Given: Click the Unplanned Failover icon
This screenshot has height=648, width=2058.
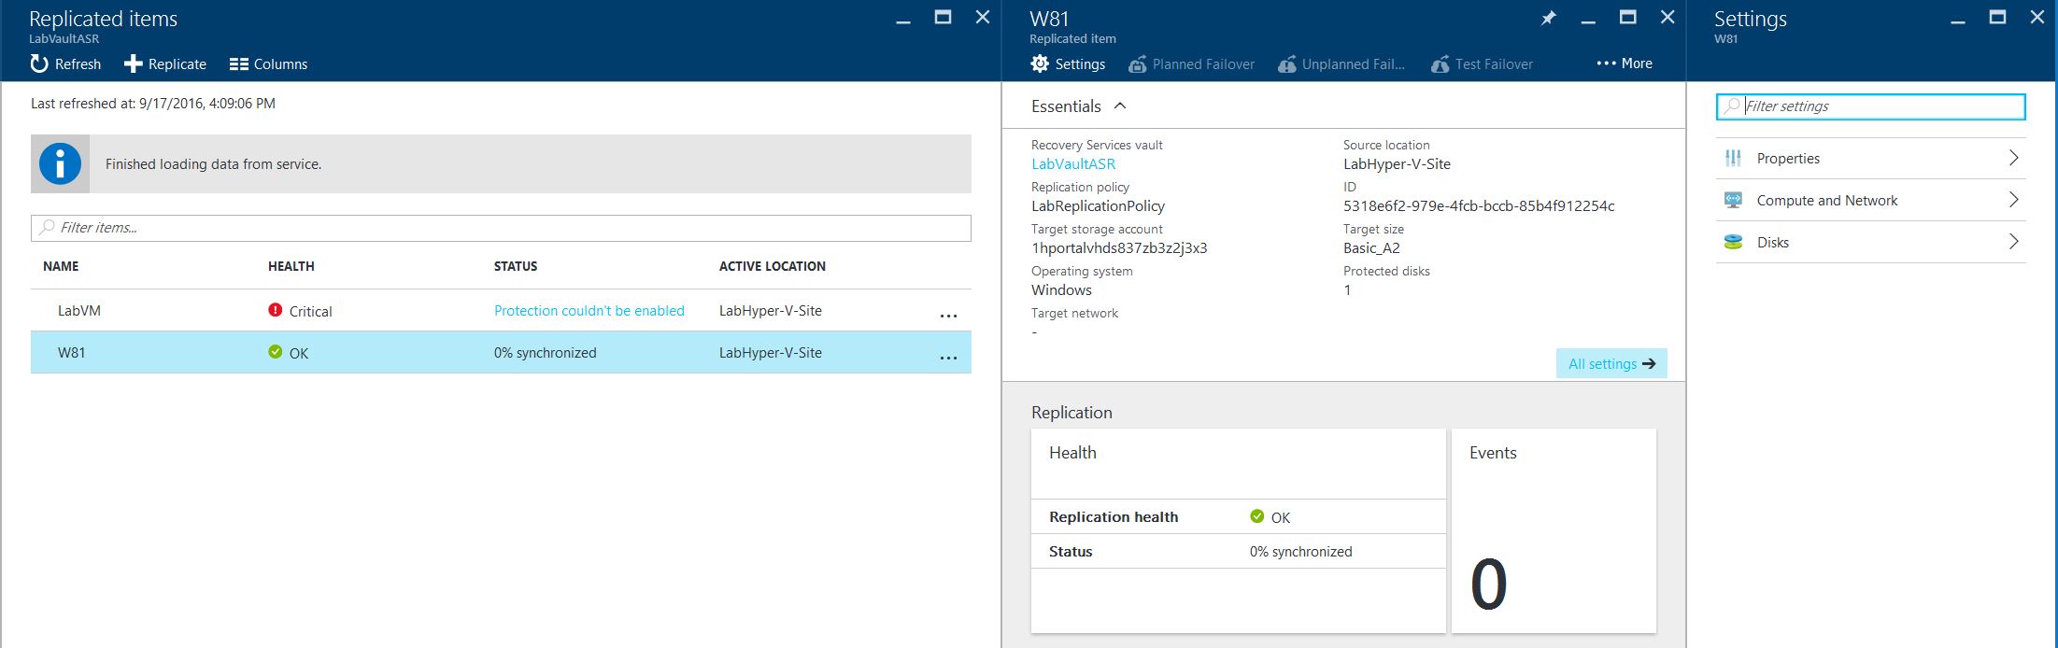Looking at the screenshot, I should [1287, 63].
